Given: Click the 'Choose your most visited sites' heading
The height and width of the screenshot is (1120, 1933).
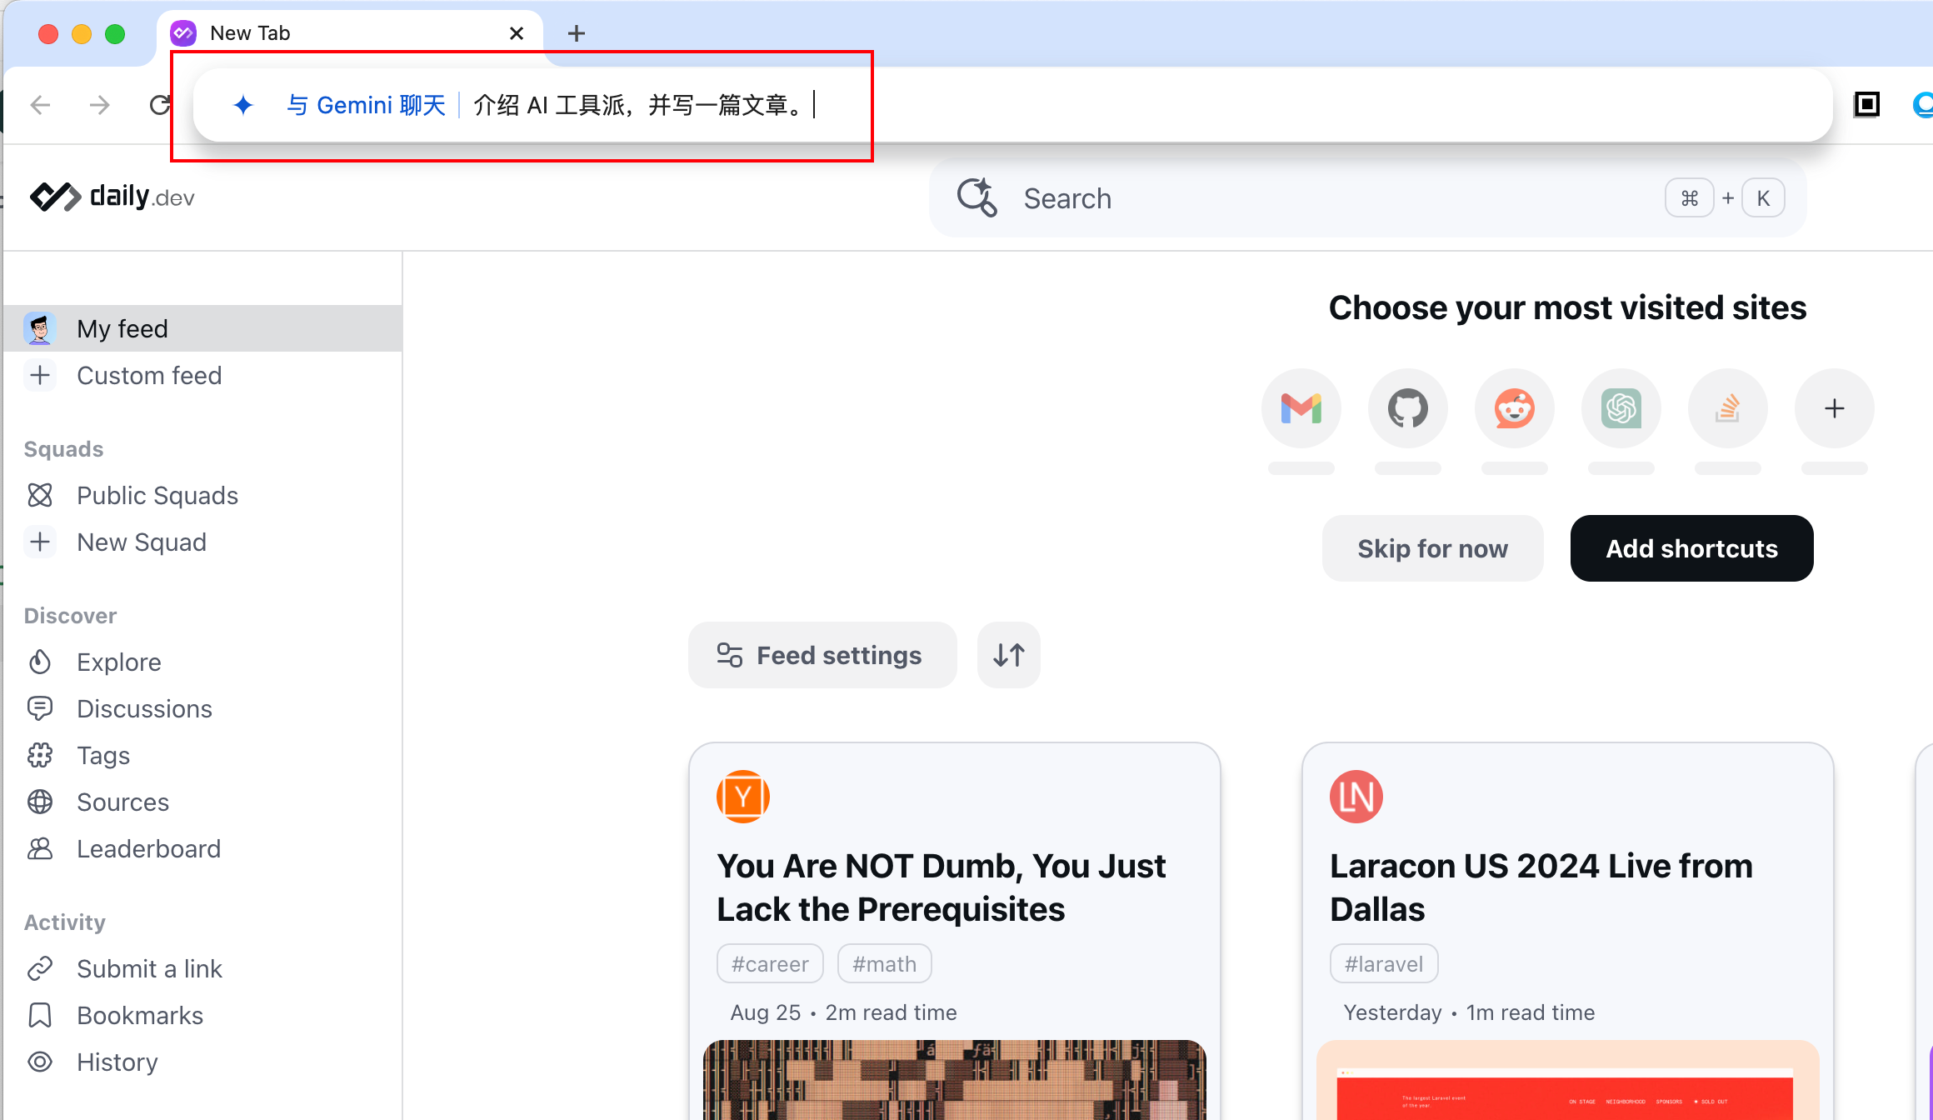Looking at the screenshot, I should click(x=1567, y=307).
